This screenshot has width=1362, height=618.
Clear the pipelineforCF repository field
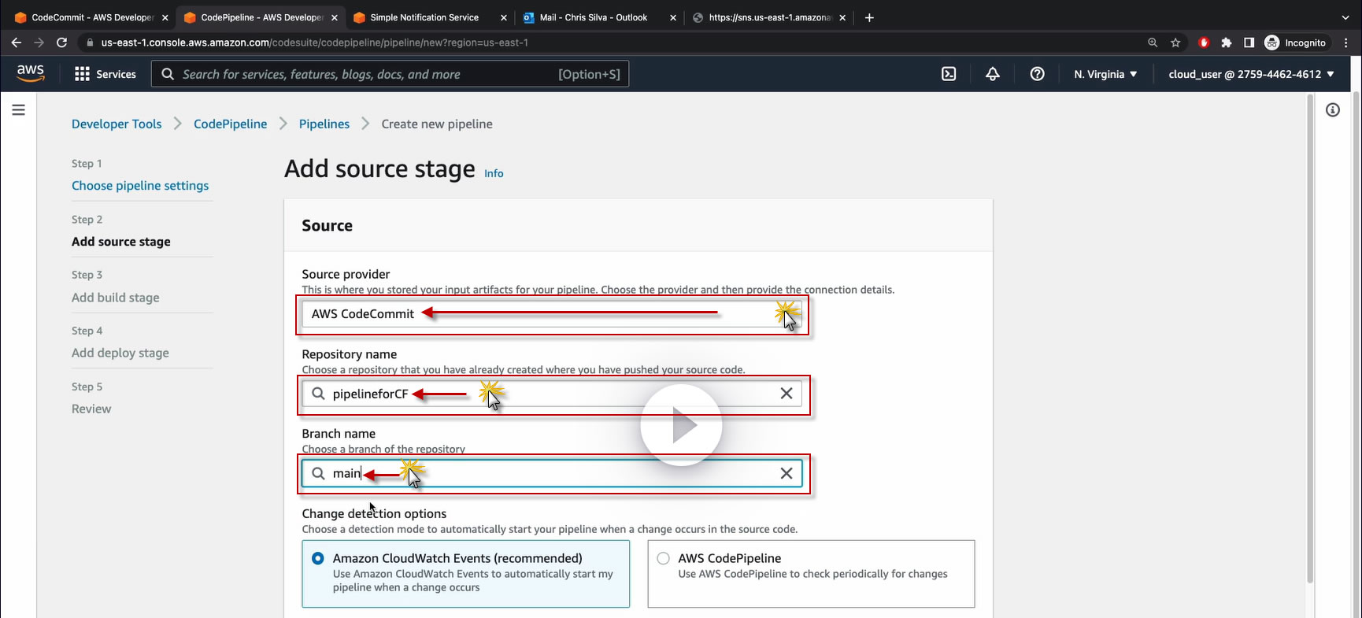(x=786, y=394)
